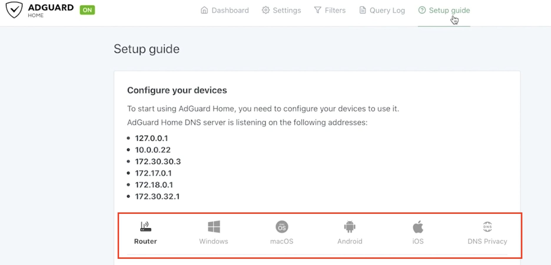
Task: Click the Windows platform icon
Action: click(x=213, y=226)
